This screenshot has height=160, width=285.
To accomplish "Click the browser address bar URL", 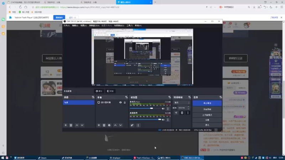I will tap(90, 7).
